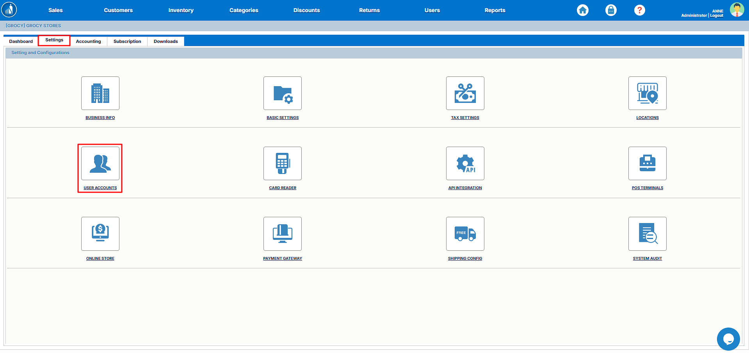749x358 pixels.
Task: Click the System Audit link text
Action: [x=647, y=259]
